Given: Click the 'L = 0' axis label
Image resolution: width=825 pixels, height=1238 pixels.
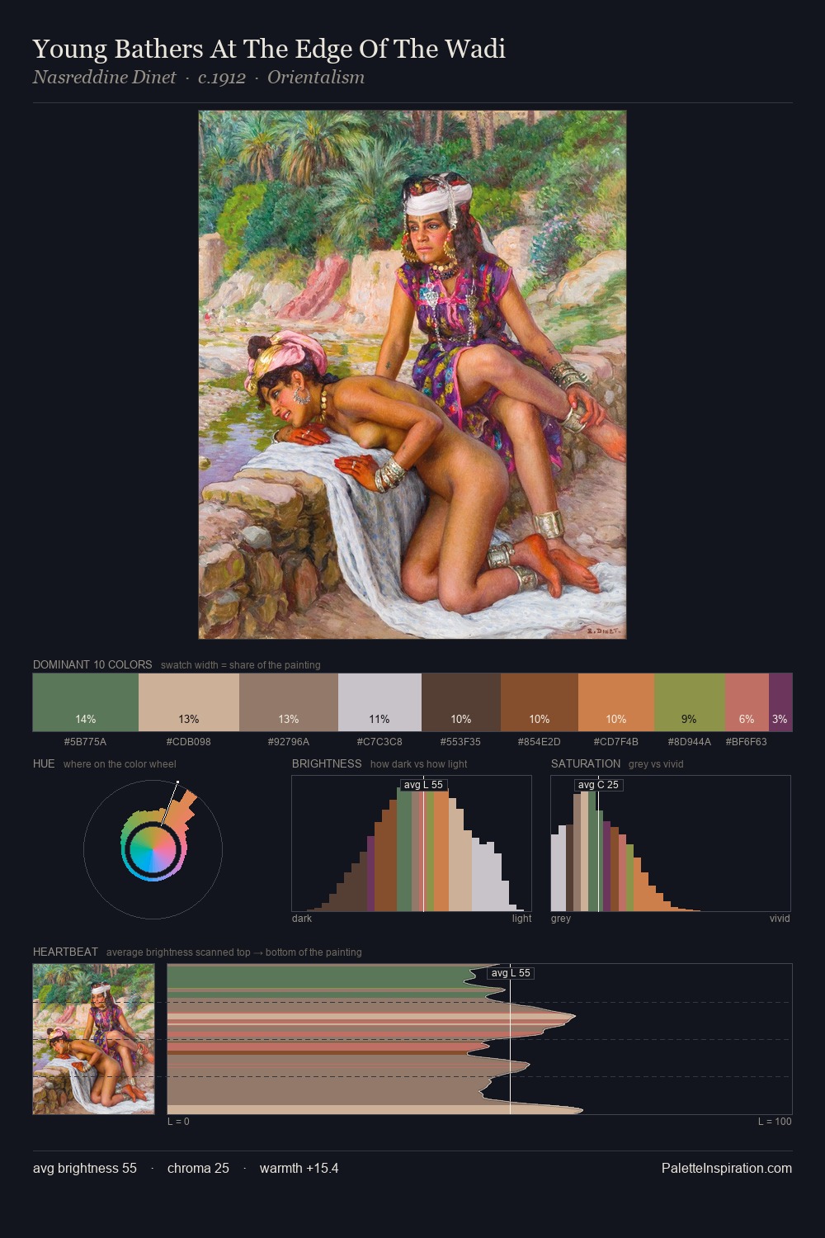Looking at the screenshot, I should pyautogui.click(x=178, y=1122).
